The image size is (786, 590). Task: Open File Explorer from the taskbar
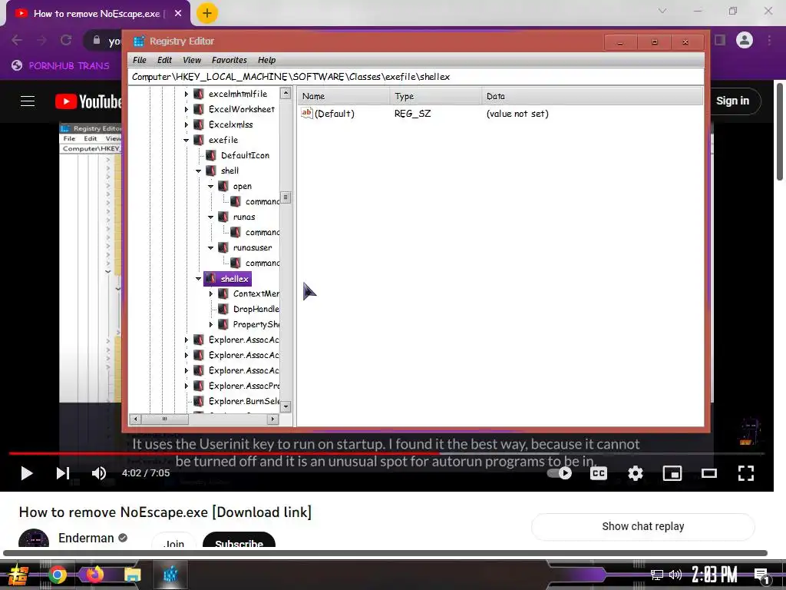click(132, 575)
